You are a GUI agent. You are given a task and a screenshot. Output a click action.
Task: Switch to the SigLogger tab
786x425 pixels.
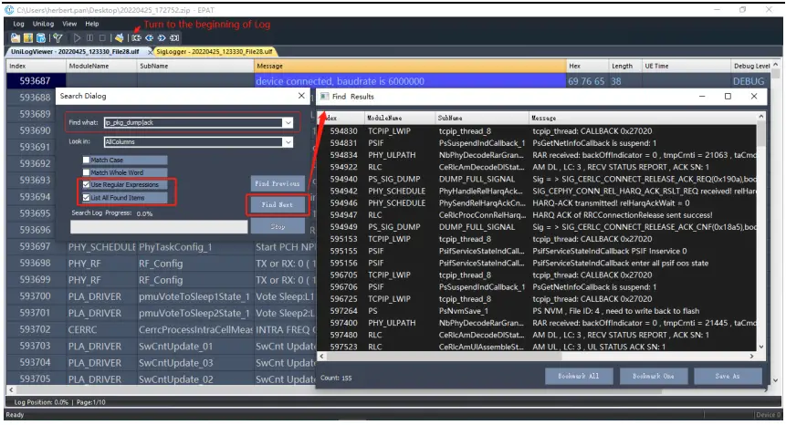(x=214, y=52)
